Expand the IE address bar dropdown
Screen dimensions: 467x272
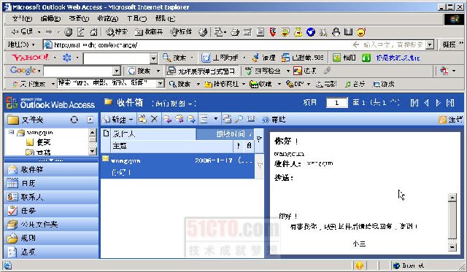(430, 45)
